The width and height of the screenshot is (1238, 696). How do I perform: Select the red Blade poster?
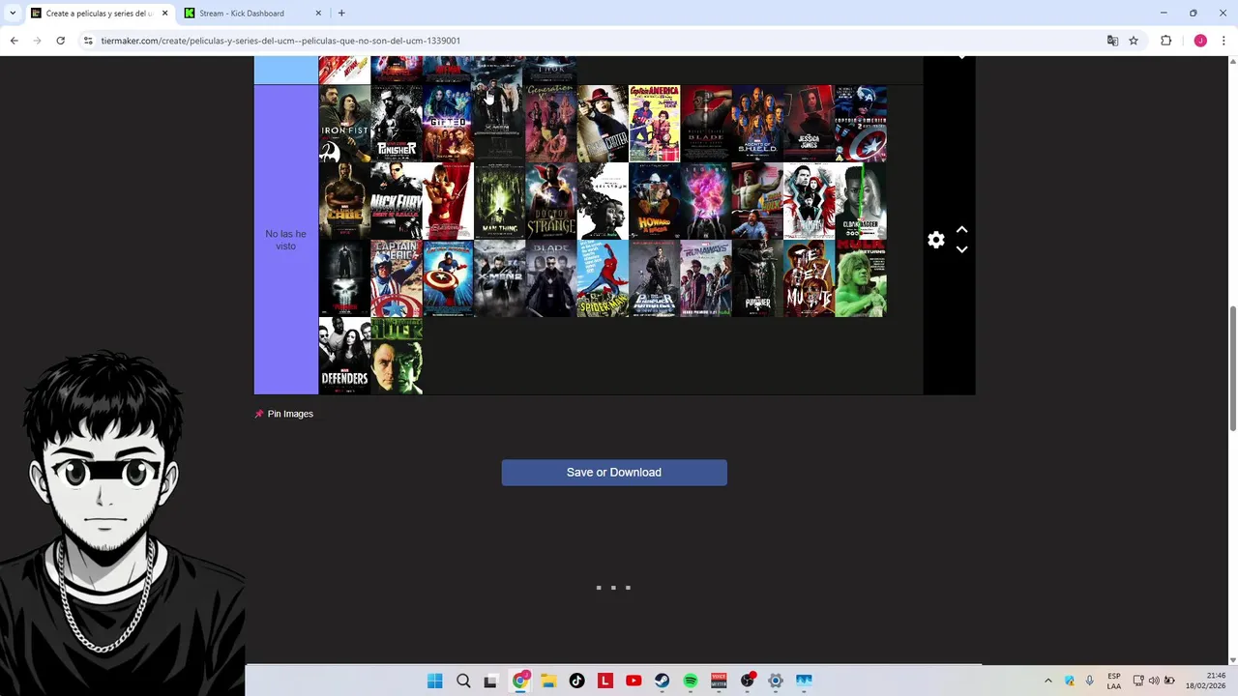click(706, 124)
